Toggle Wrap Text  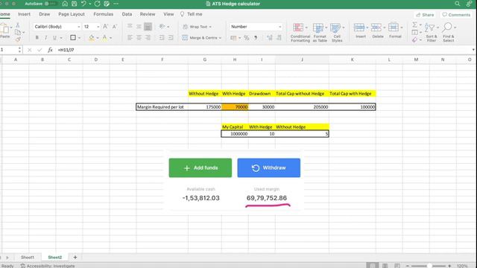point(197,27)
